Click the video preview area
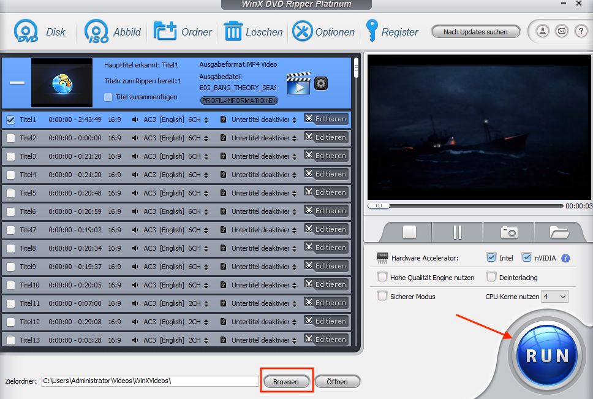Viewport: 593px width, 399px height. tap(479, 127)
